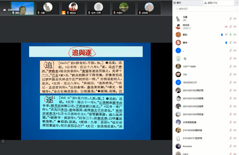Screen dimensions: 239x155
Task: Click screen share icon in 劉釗's row
Action: pos(226,34)
